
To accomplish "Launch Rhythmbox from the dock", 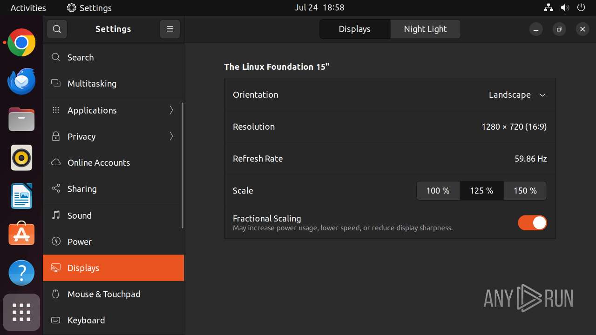I will coord(21,158).
